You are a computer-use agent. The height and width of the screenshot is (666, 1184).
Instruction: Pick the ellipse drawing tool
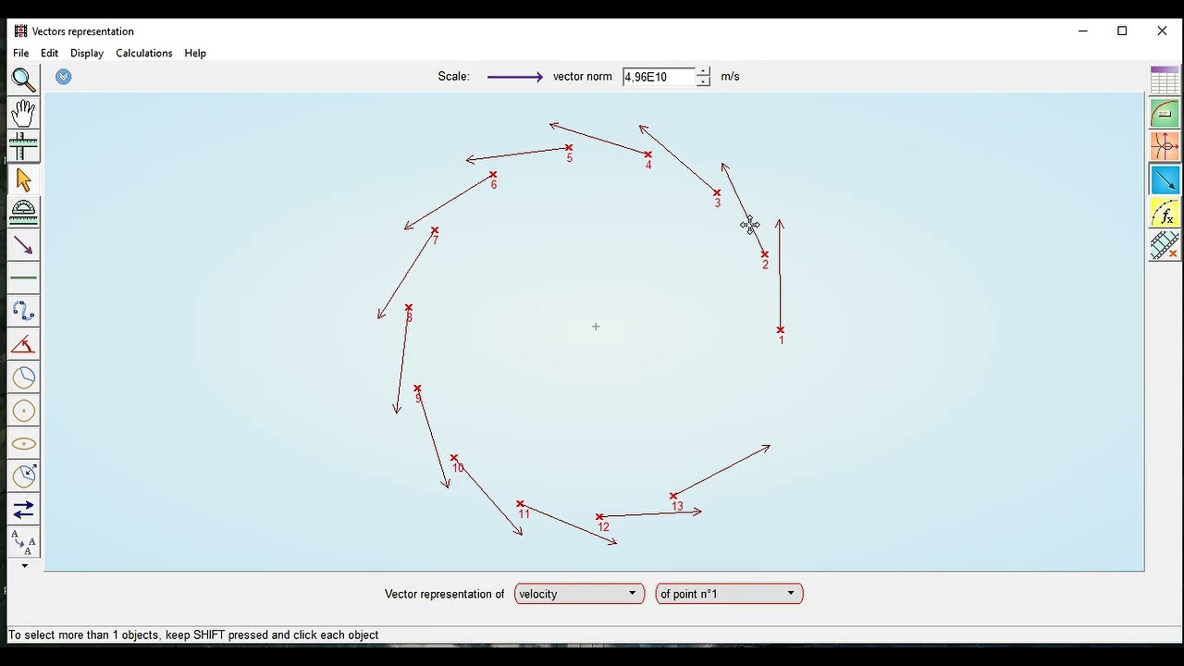coord(23,444)
